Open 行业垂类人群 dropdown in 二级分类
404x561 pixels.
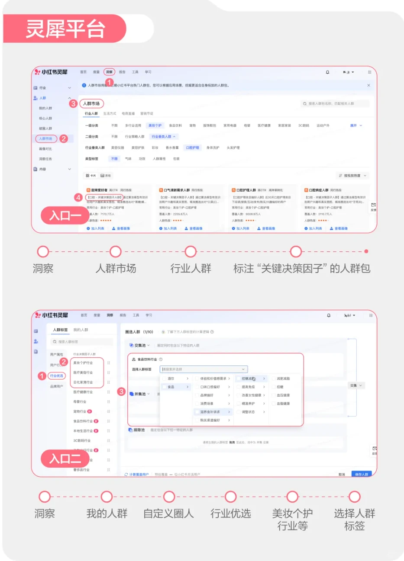pos(163,137)
